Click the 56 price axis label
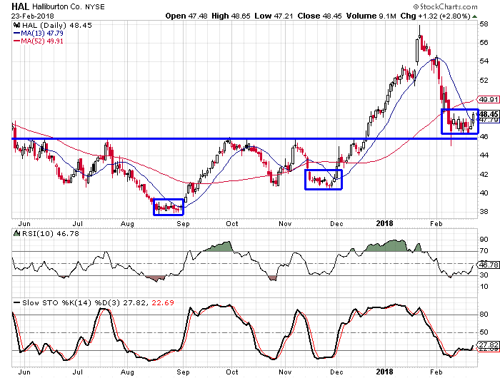Viewport: 500px width, 378px height. pos(484,43)
